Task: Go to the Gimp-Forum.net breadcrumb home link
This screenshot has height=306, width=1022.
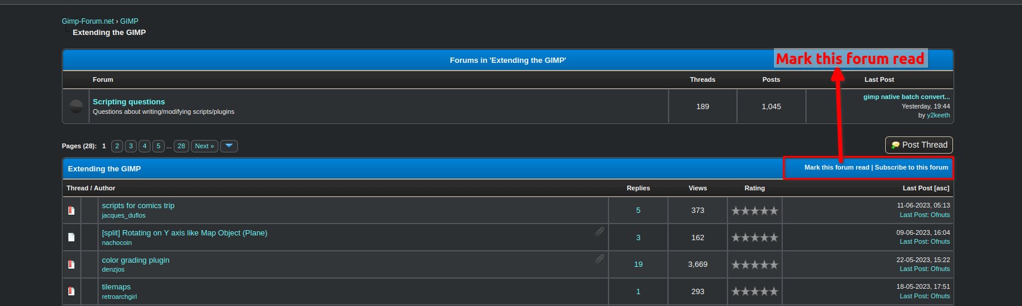Action: click(87, 21)
